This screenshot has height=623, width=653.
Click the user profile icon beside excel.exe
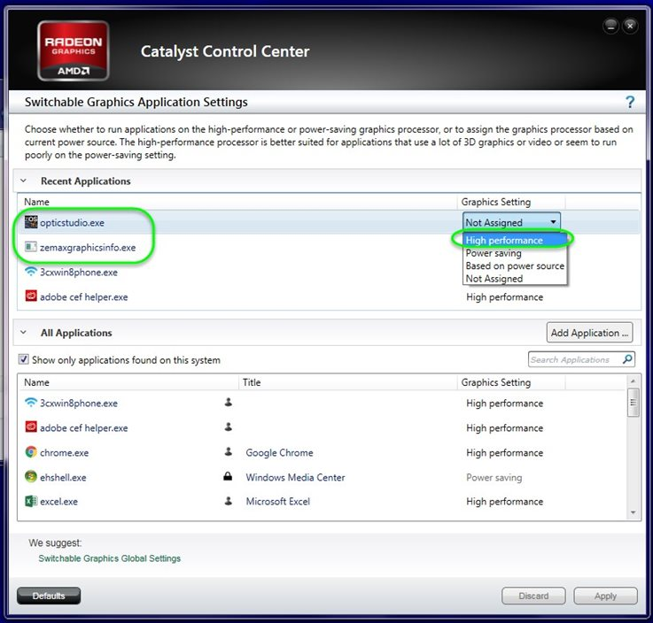click(x=229, y=501)
